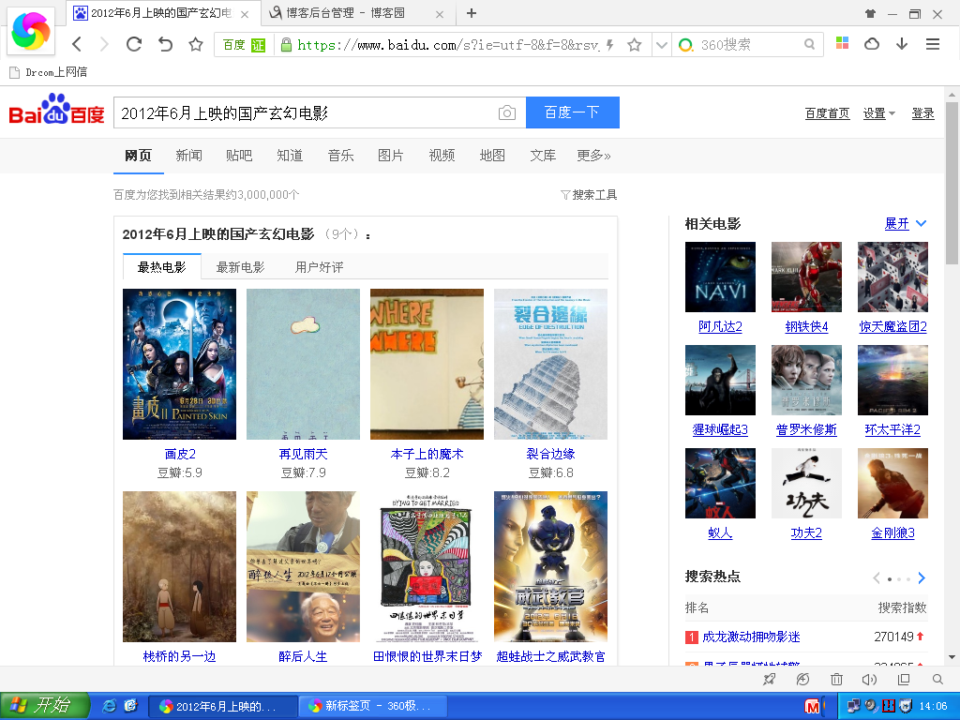Click the favorites star beside the refresh controls
960x720 pixels.
[196, 44]
